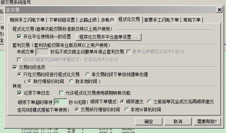This screenshot has width=226, height=133.
Task: Click the 顺序下单超时等待 seconds field
Action: click(61, 102)
